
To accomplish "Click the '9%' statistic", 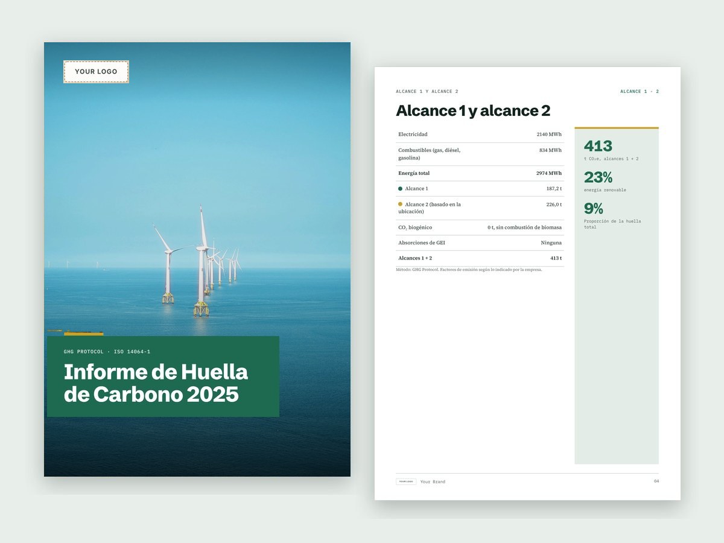I will 594,209.
